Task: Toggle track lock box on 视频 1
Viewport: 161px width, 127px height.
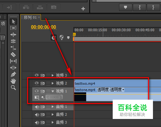Action: tap(48, 91)
